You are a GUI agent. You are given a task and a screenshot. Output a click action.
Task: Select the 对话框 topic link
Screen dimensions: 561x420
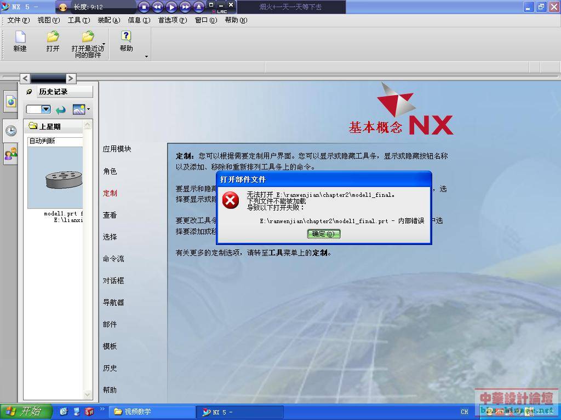tap(113, 281)
